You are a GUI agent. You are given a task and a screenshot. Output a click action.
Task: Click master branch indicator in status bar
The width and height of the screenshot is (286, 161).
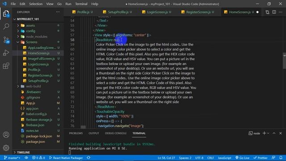pyautogui.click(x=12, y=158)
